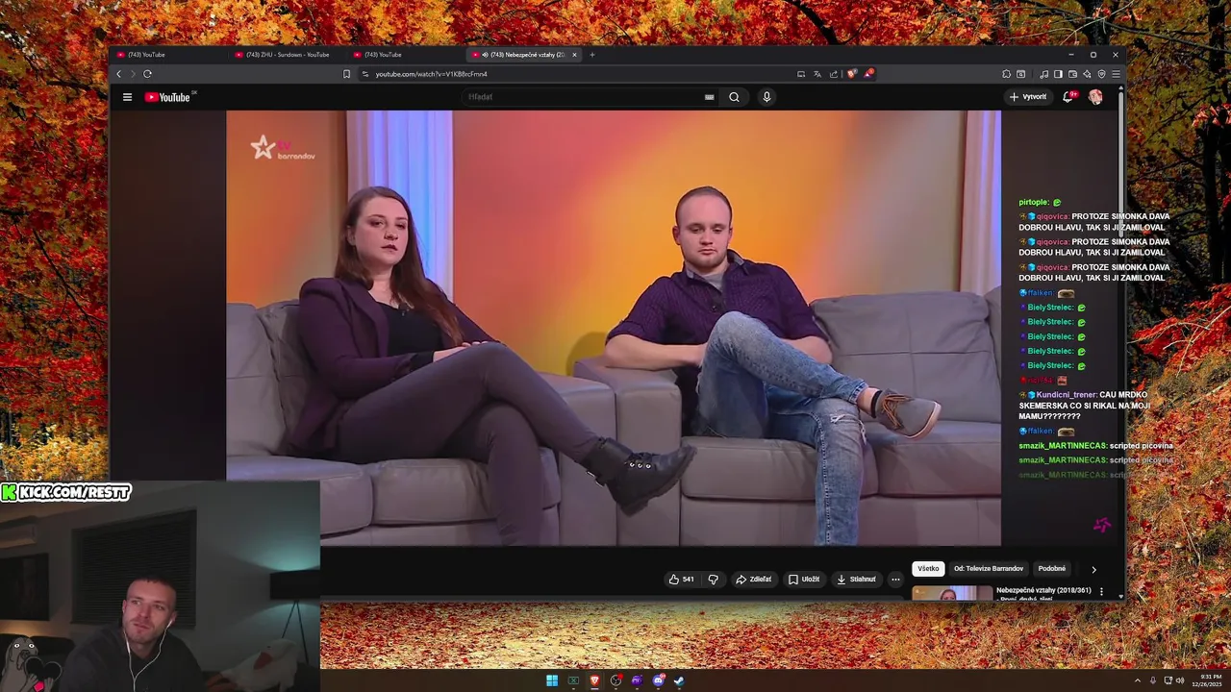Open Leo AI sparkle icon
This screenshot has width=1231, height=692.
pos(1087,74)
